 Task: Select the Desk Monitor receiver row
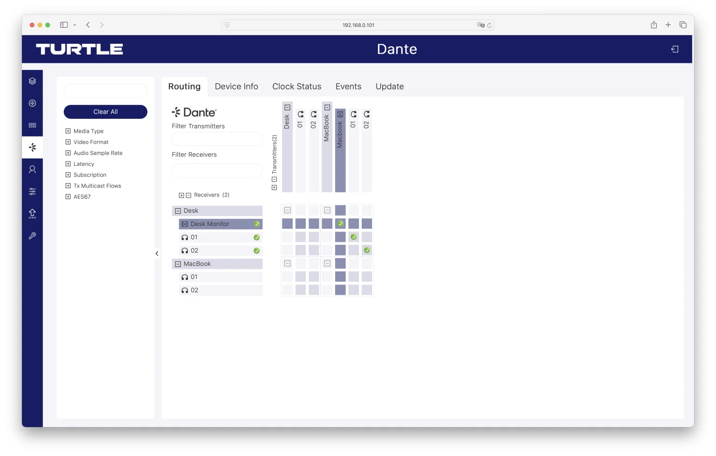coord(220,224)
